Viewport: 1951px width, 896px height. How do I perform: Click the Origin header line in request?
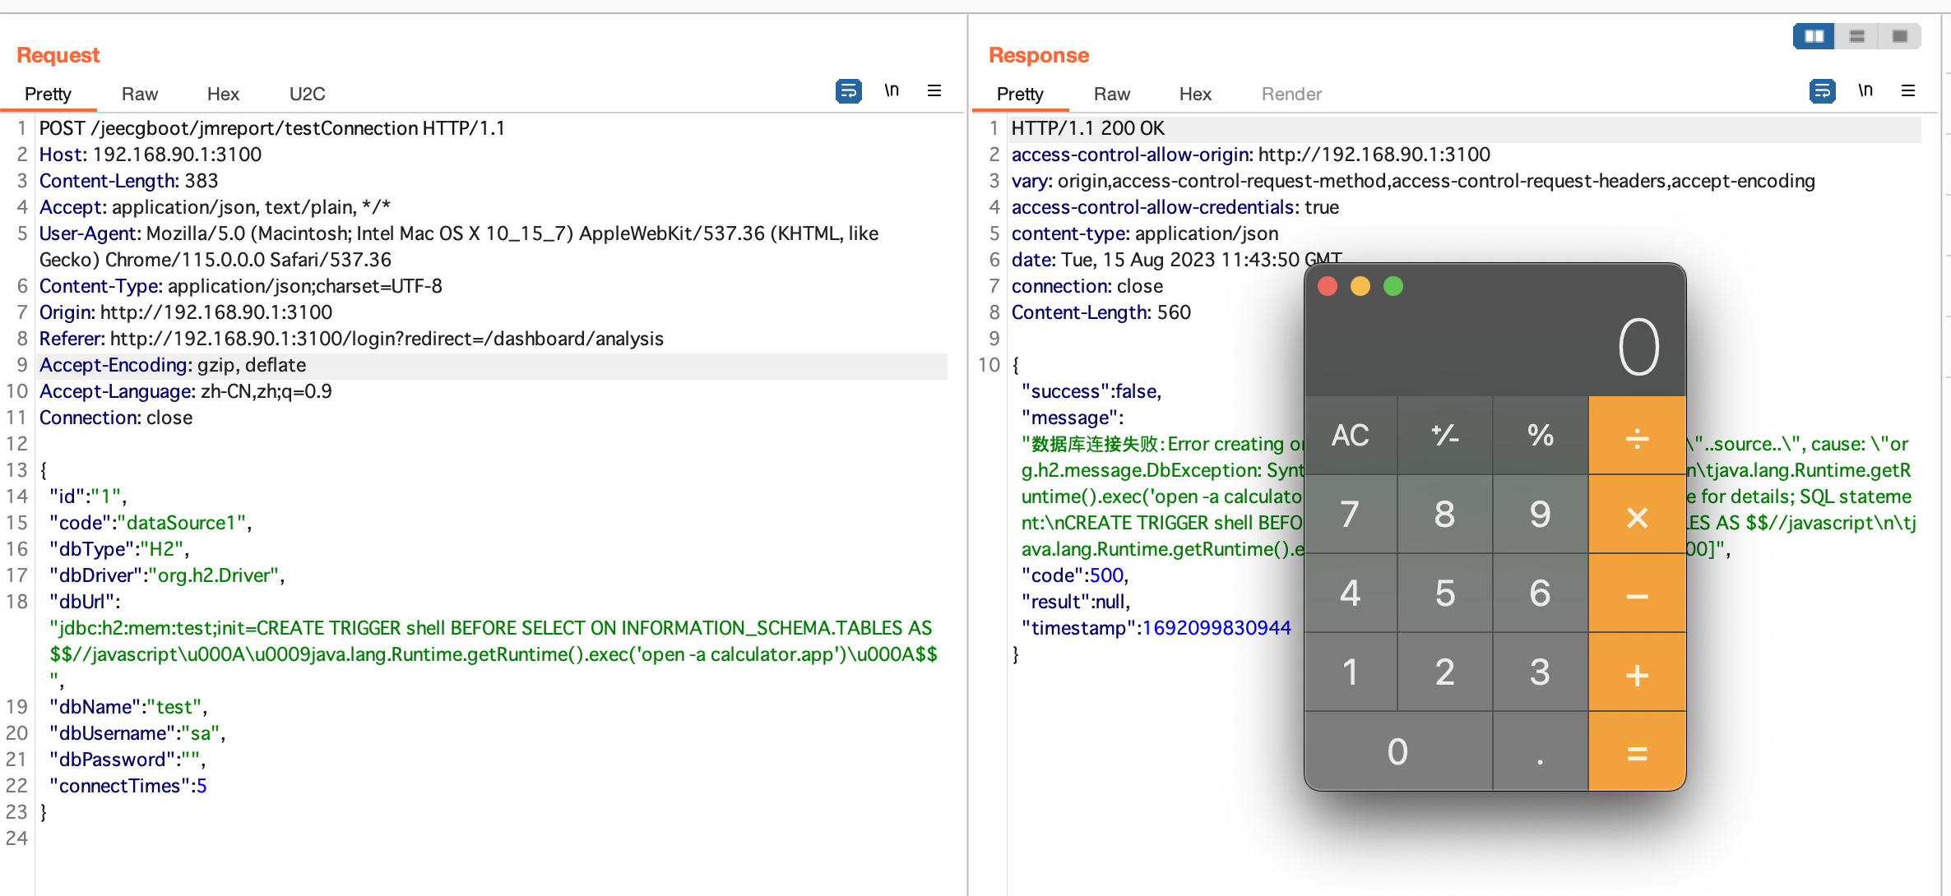186,312
